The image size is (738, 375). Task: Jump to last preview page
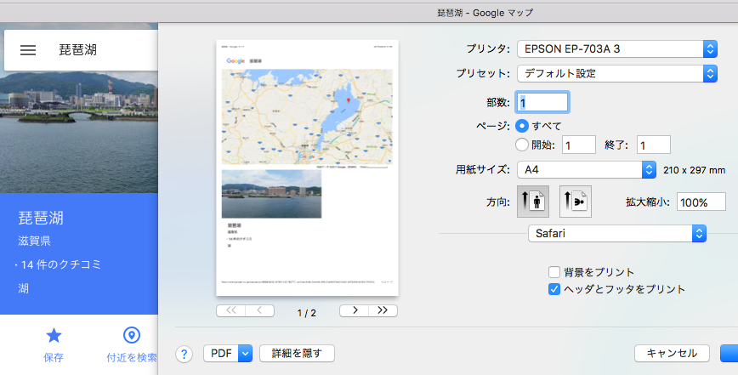(x=383, y=310)
